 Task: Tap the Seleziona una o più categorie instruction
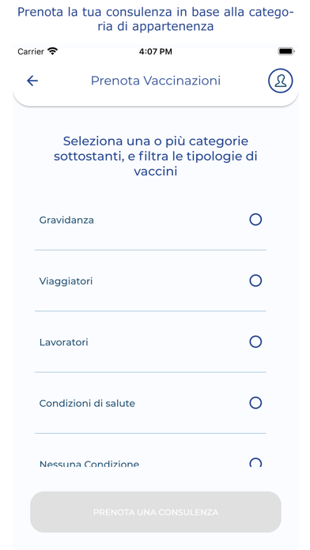tap(156, 156)
